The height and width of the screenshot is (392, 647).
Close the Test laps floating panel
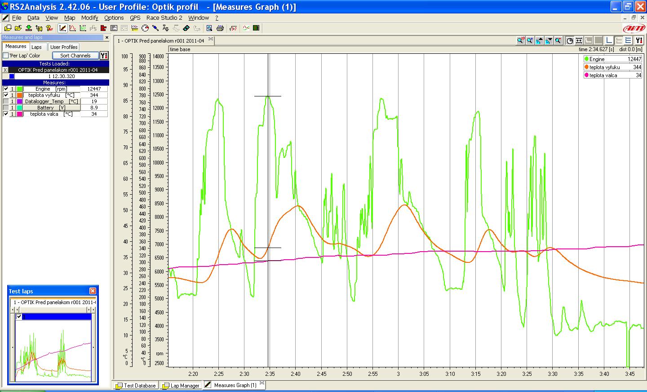pos(93,291)
